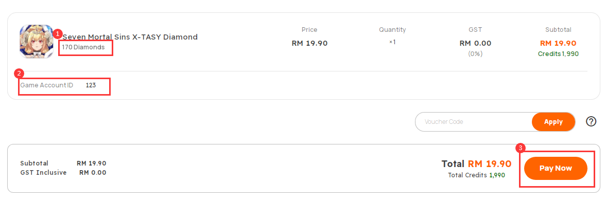The width and height of the screenshot is (606, 201).
Task: Click the Pay Now button
Action: pyautogui.click(x=556, y=168)
